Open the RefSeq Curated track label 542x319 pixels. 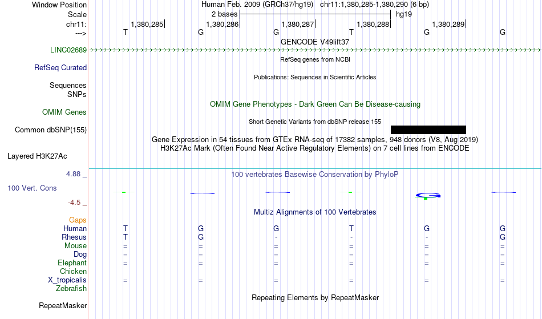tap(60, 67)
